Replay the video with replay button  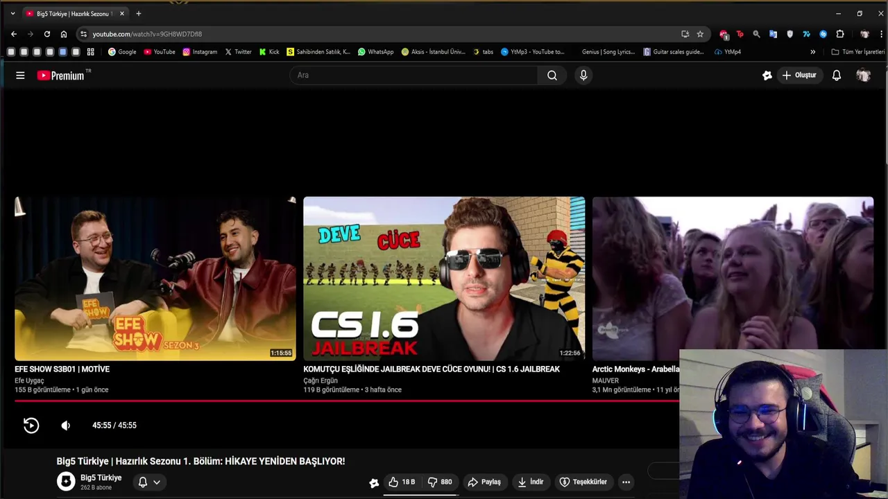click(31, 426)
